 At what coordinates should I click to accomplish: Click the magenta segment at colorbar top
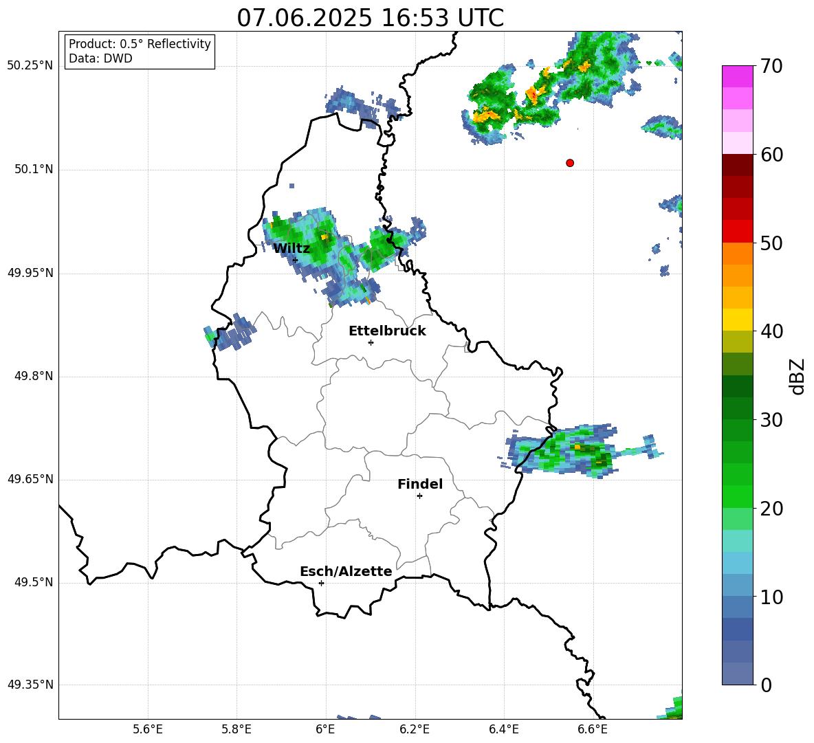pos(738,76)
